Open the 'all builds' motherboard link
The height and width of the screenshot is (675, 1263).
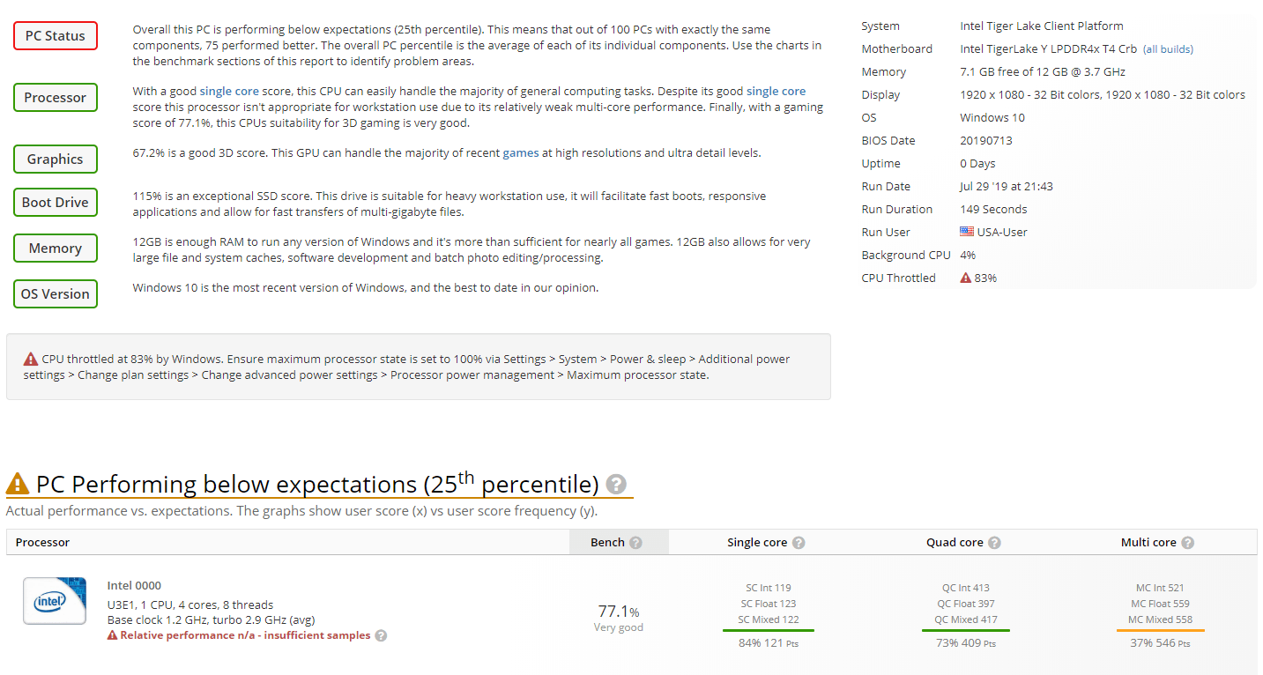pyautogui.click(x=1168, y=49)
